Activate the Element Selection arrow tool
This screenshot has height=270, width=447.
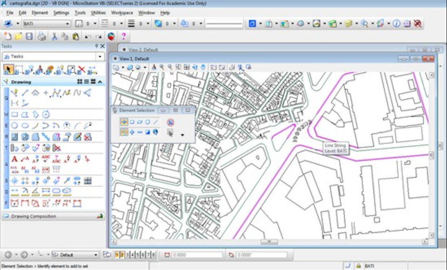pos(8,70)
